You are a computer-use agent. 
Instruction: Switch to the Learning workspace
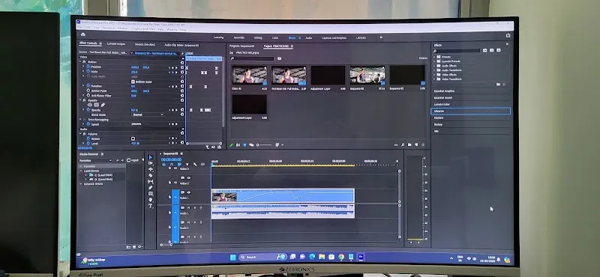click(218, 37)
